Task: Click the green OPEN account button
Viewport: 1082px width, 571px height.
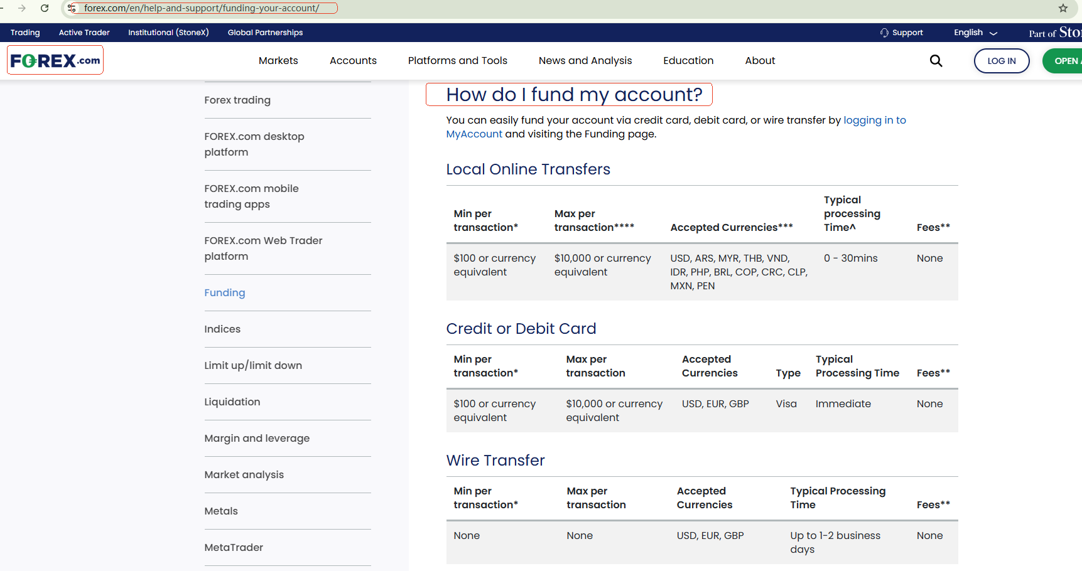Action: click(x=1068, y=60)
